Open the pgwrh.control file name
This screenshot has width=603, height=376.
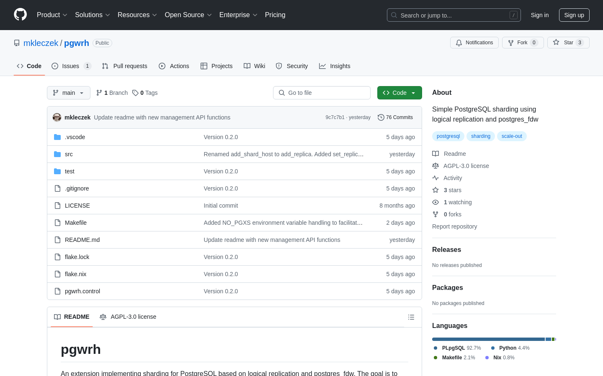click(x=82, y=291)
